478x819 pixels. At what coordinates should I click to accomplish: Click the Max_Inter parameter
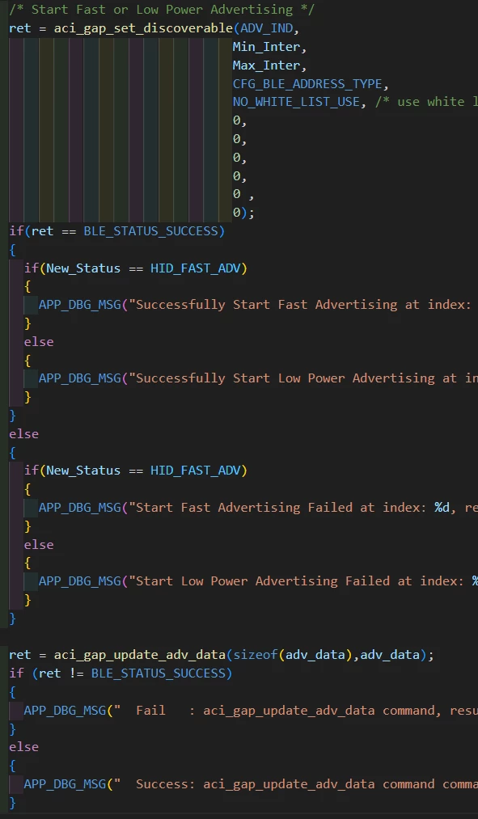[266, 65]
